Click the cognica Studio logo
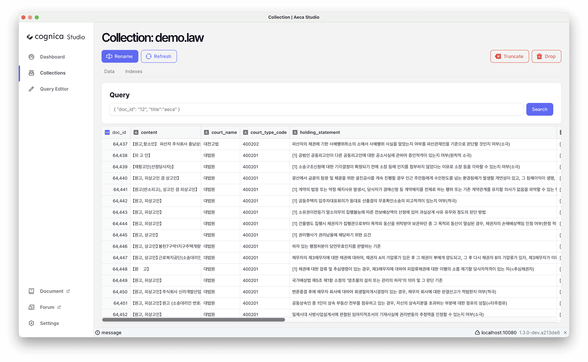 [55, 37]
